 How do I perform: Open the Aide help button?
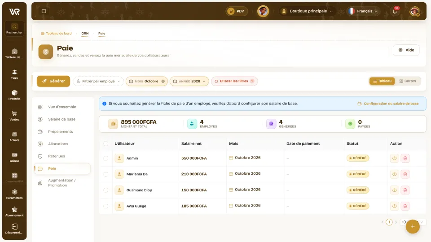point(406,50)
